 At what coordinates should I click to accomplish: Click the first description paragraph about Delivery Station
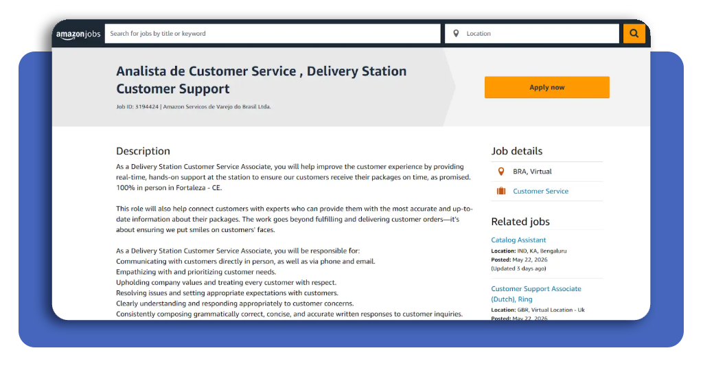coord(293,177)
